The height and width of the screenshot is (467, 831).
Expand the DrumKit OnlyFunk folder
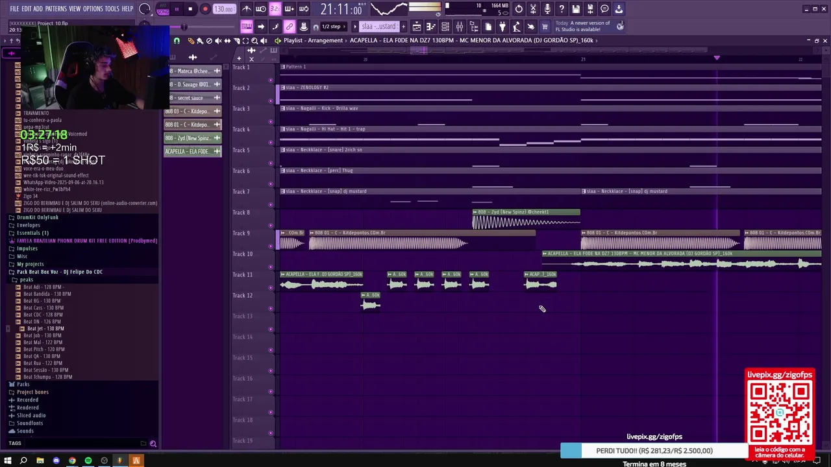38,217
